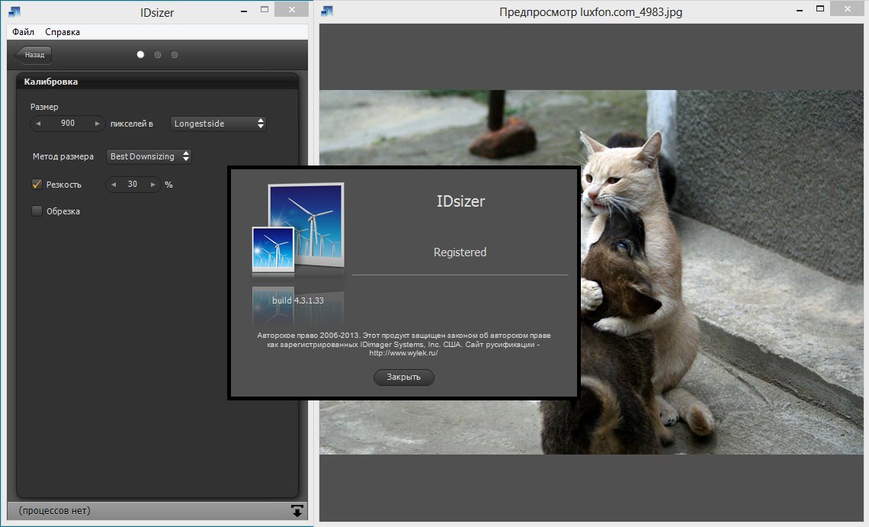This screenshot has width=869, height=527.
Task: Enable the Обрезка checkbox
Action: 37,210
